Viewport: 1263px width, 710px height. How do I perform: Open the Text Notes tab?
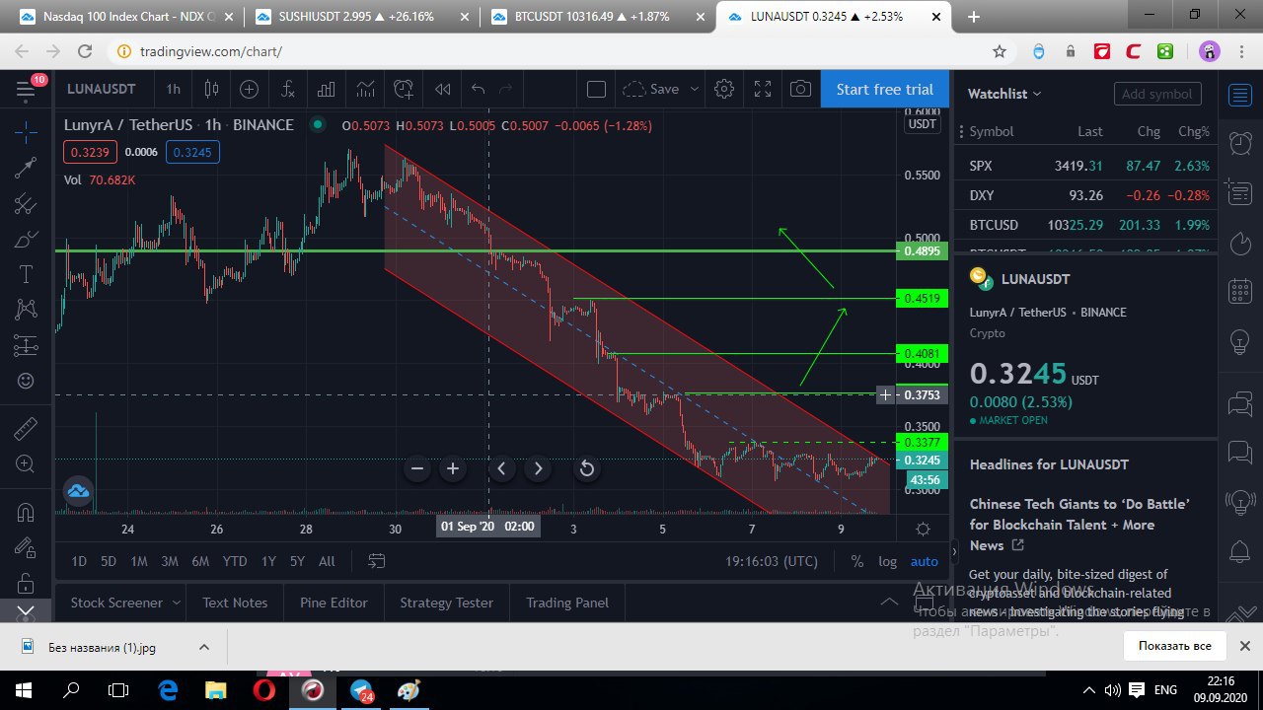pos(235,603)
